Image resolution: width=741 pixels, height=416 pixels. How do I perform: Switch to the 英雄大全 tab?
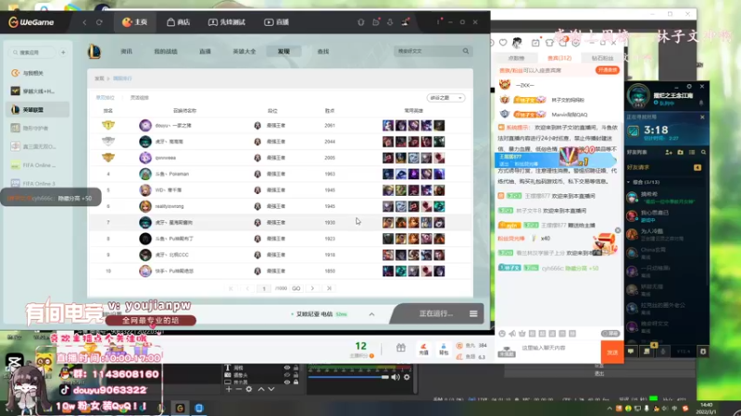[245, 52]
